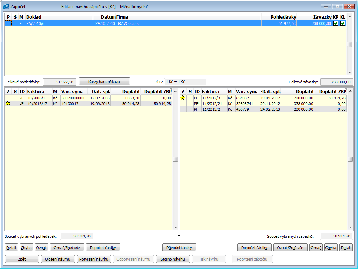Click the yellow star on invoice 10/2013/17
Viewport: 358px width, 269px height.
pos(8,104)
